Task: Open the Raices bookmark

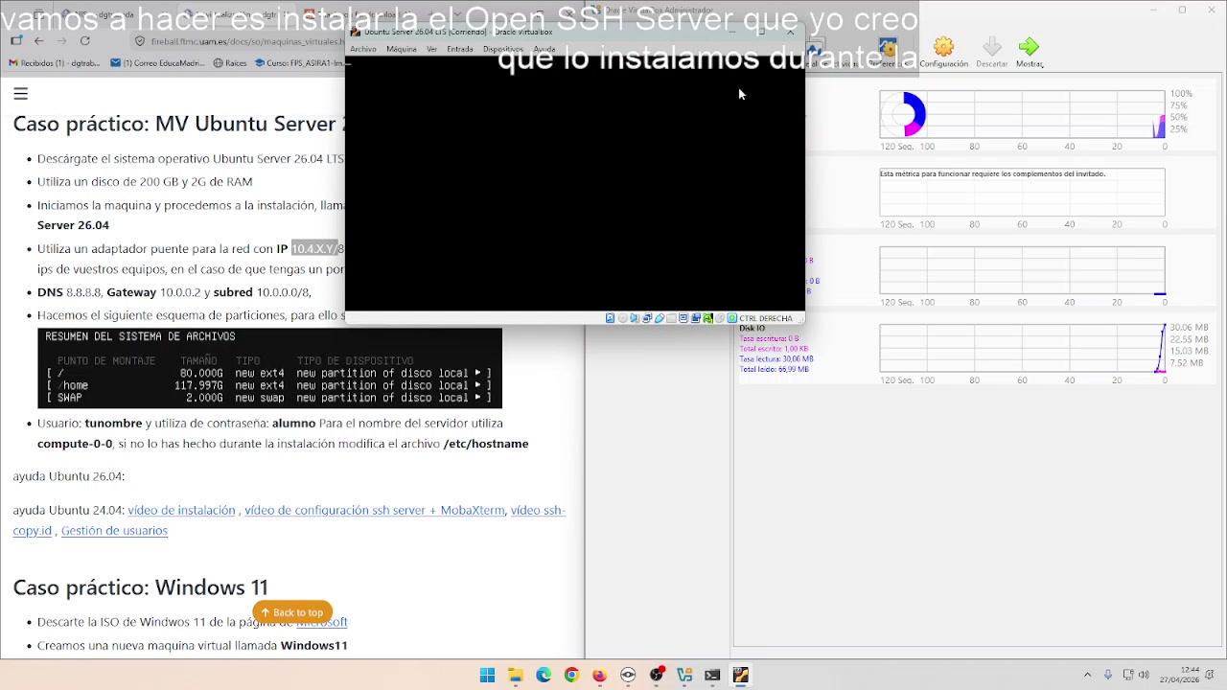Action: pos(230,63)
